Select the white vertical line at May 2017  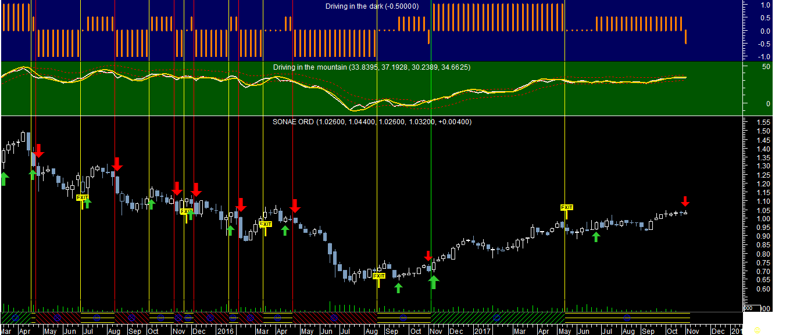coord(565,157)
